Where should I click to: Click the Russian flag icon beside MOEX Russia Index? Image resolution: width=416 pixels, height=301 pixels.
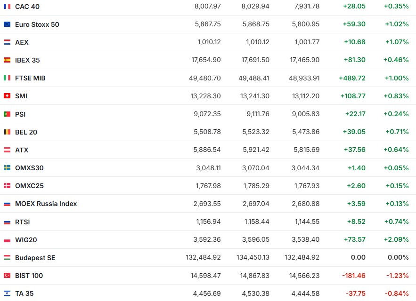(x=7, y=204)
